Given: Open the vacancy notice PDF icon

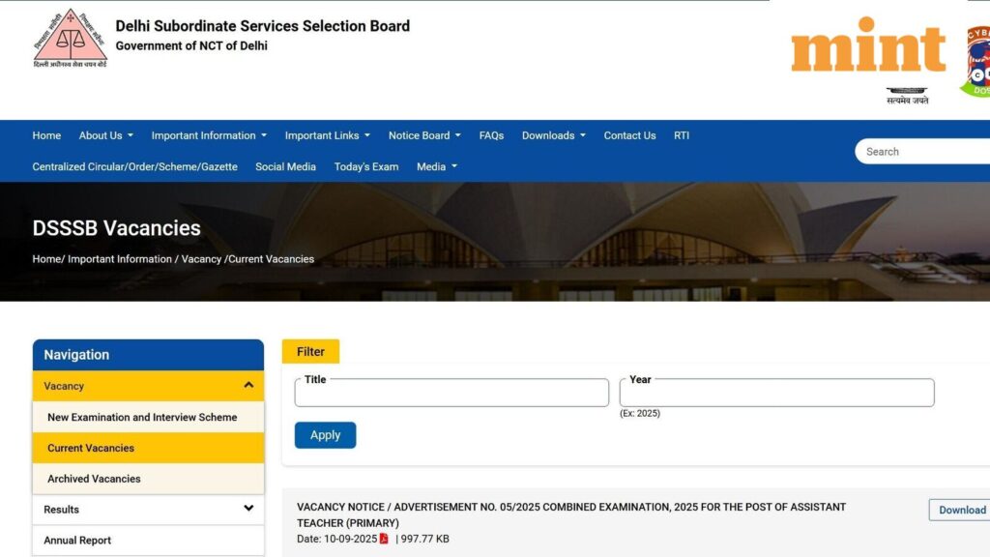Looking at the screenshot, I should pos(383,539).
